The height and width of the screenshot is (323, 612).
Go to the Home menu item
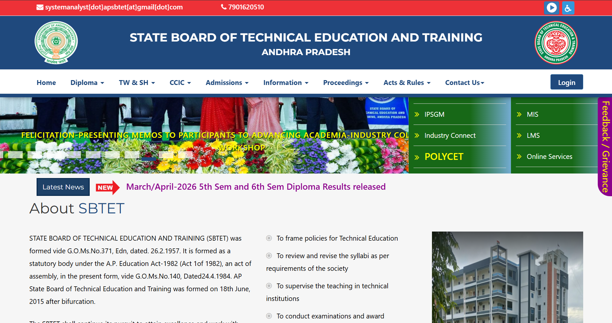pyautogui.click(x=46, y=83)
